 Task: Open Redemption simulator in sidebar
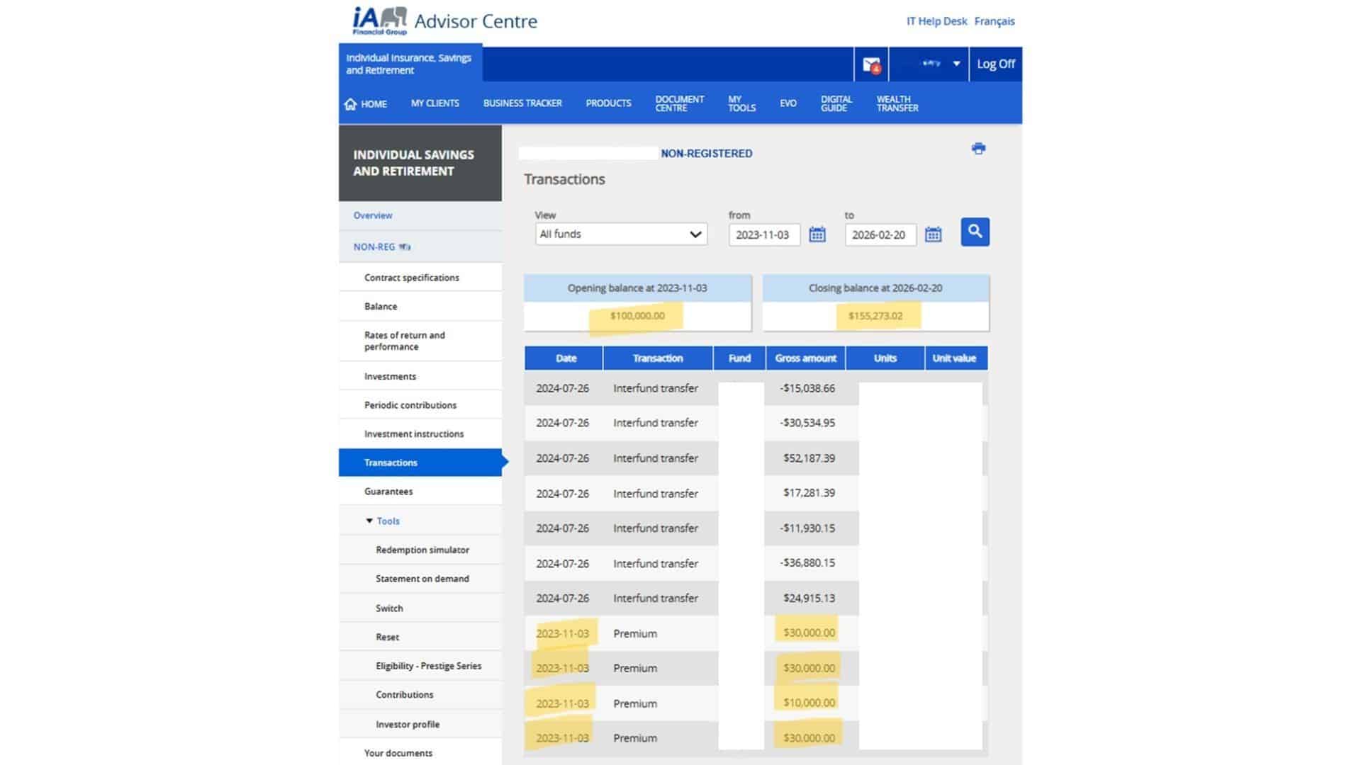click(422, 550)
